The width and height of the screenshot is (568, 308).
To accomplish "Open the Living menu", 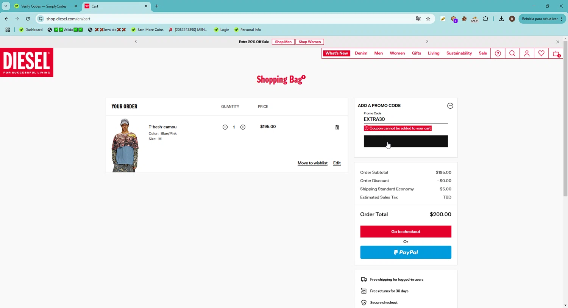I will [x=434, y=53].
